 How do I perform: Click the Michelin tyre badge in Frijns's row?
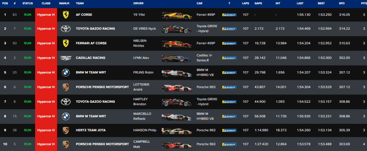point(229,73)
